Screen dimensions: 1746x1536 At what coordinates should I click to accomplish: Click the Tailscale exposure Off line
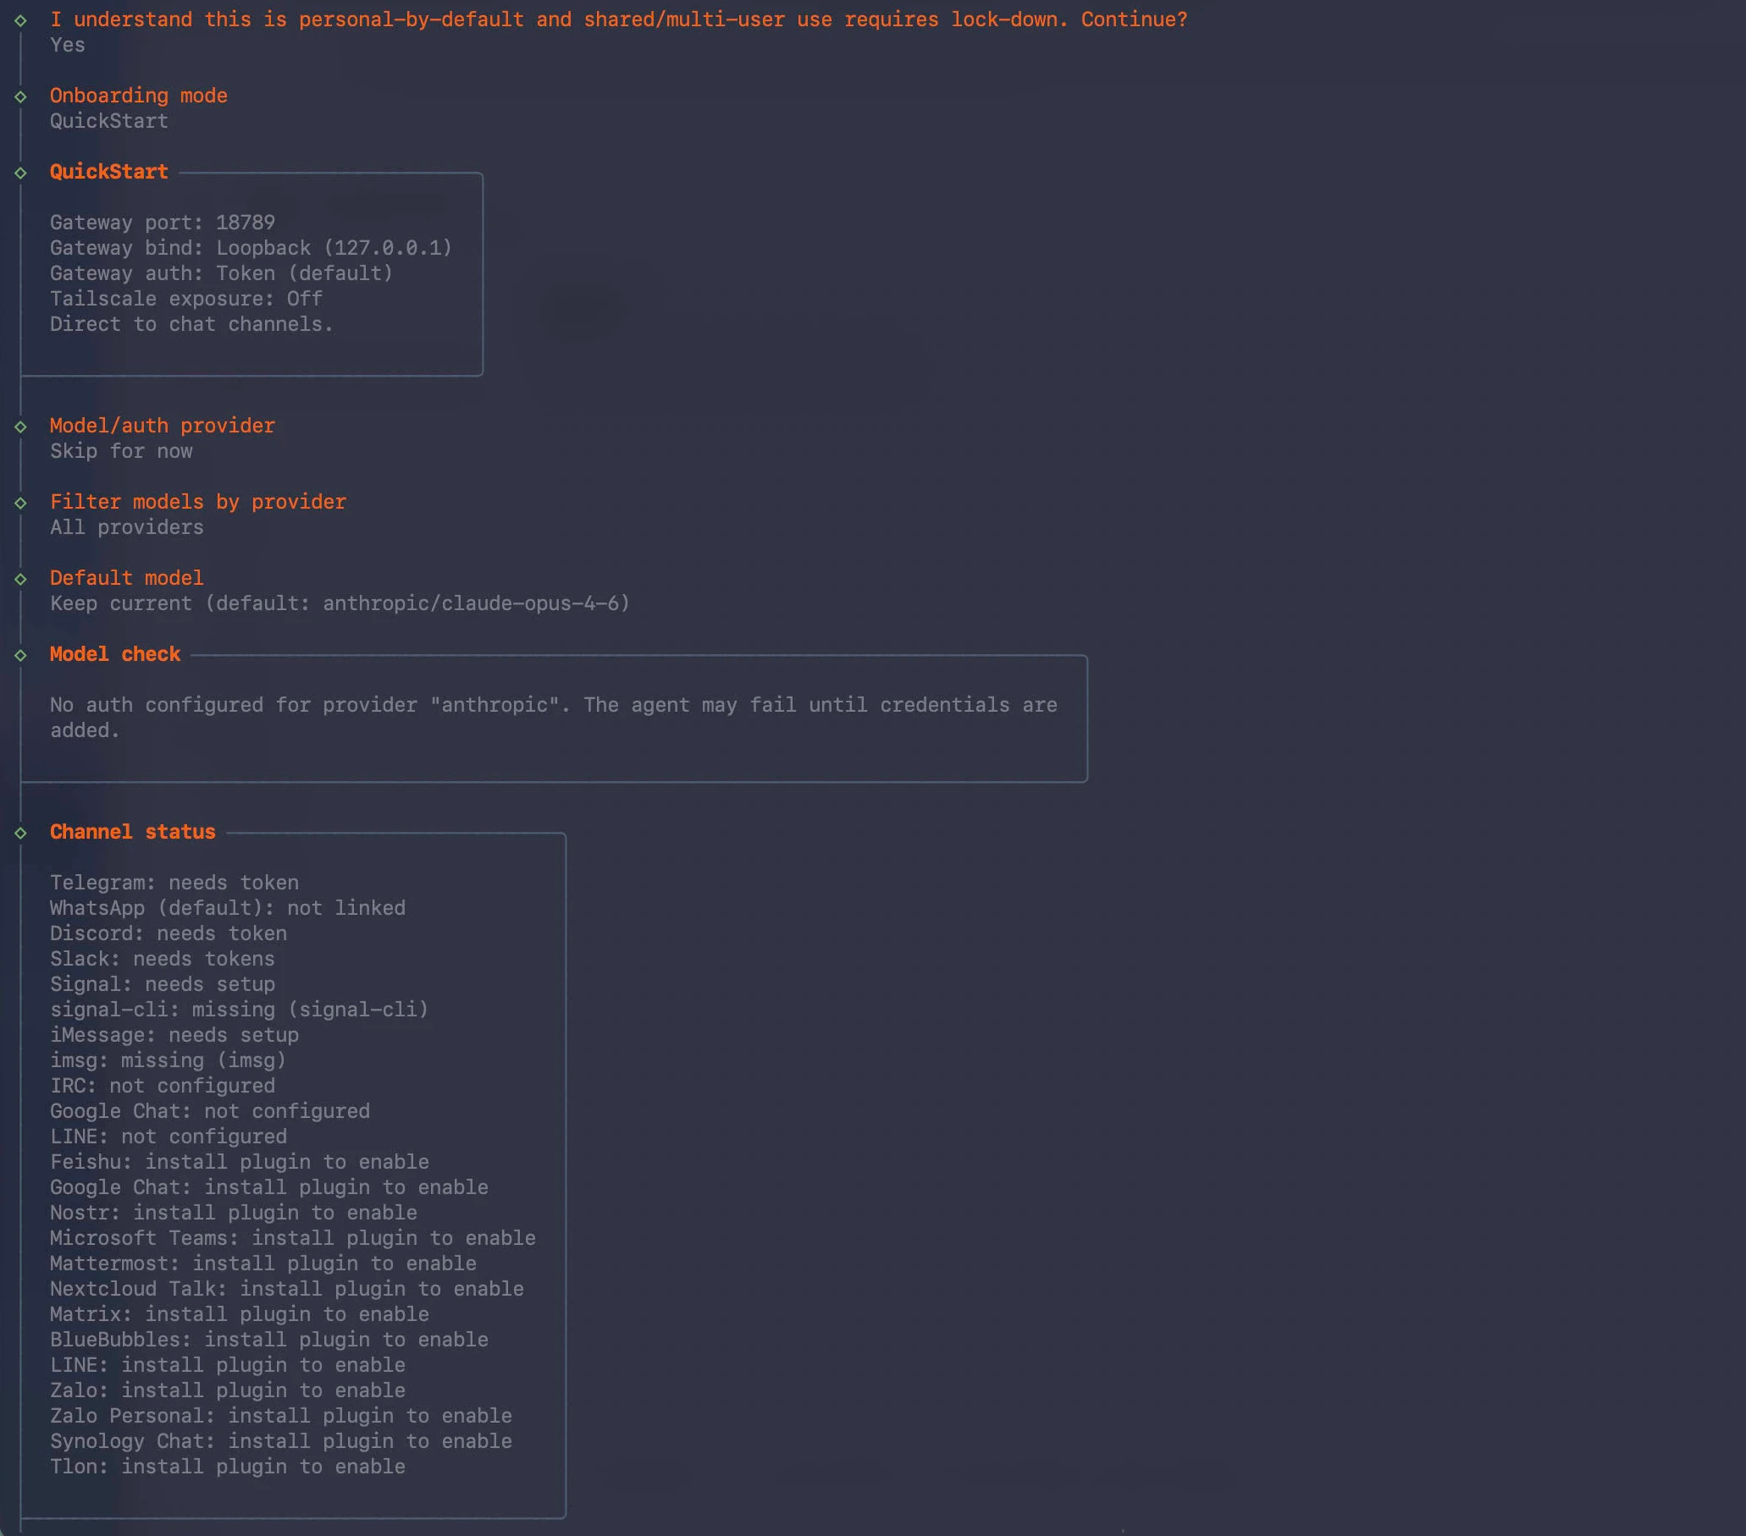click(185, 298)
